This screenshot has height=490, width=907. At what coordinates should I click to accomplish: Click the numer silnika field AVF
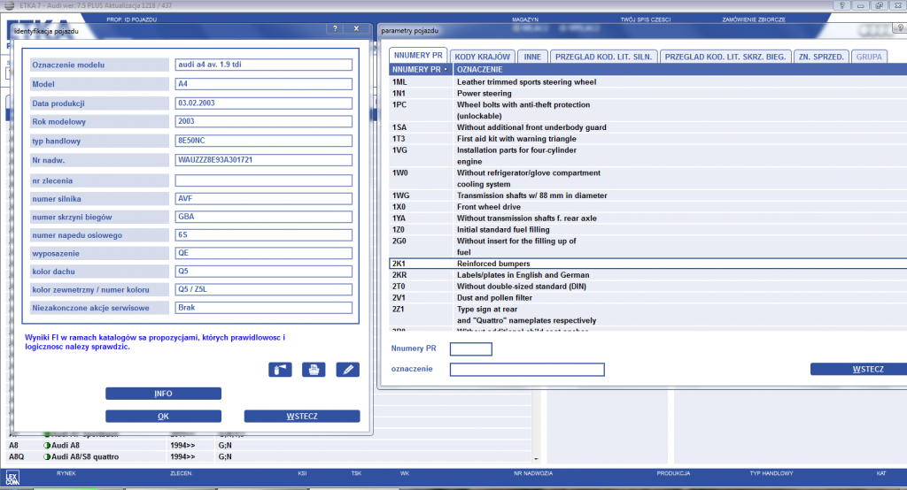(263, 199)
